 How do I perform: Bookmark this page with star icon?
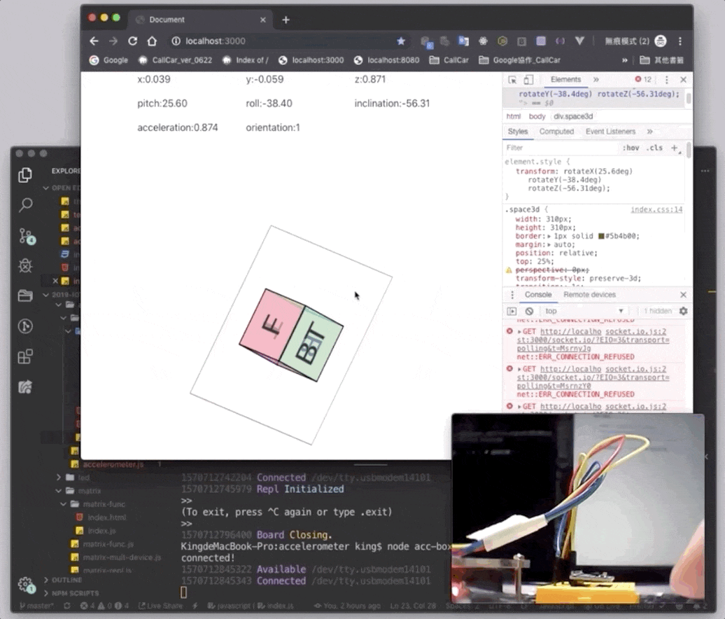pyautogui.click(x=401, y=41)
